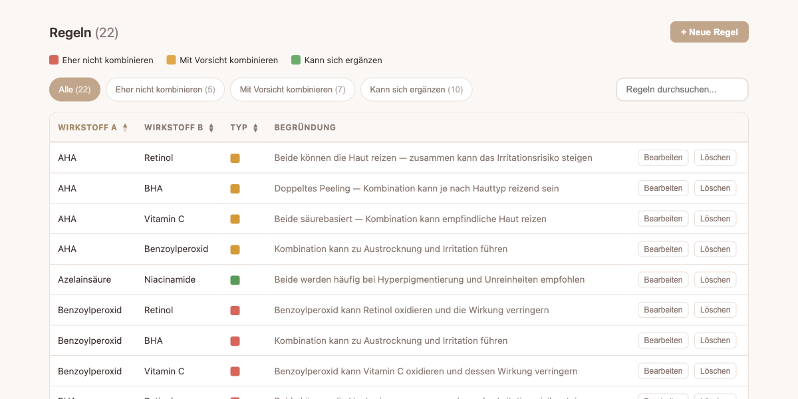Screen dimensions: 798x399
Task: Edit the Benzoylperoxid–Retinol rule via Bearbeiten
Action: coord(663,310)
